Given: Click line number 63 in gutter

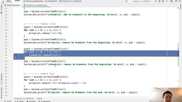Looking at the screenshot, I should (6, 77).
